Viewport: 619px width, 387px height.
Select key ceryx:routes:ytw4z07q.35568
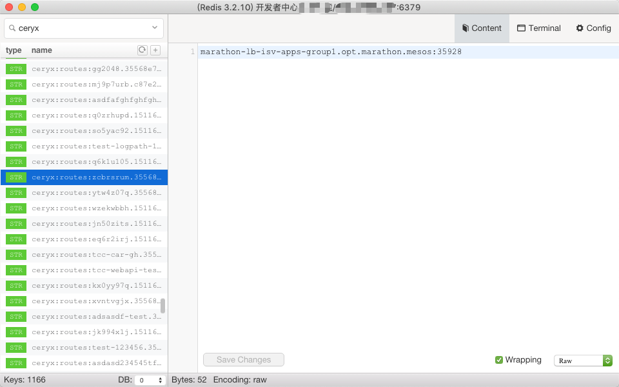click(x=84, y=193)
